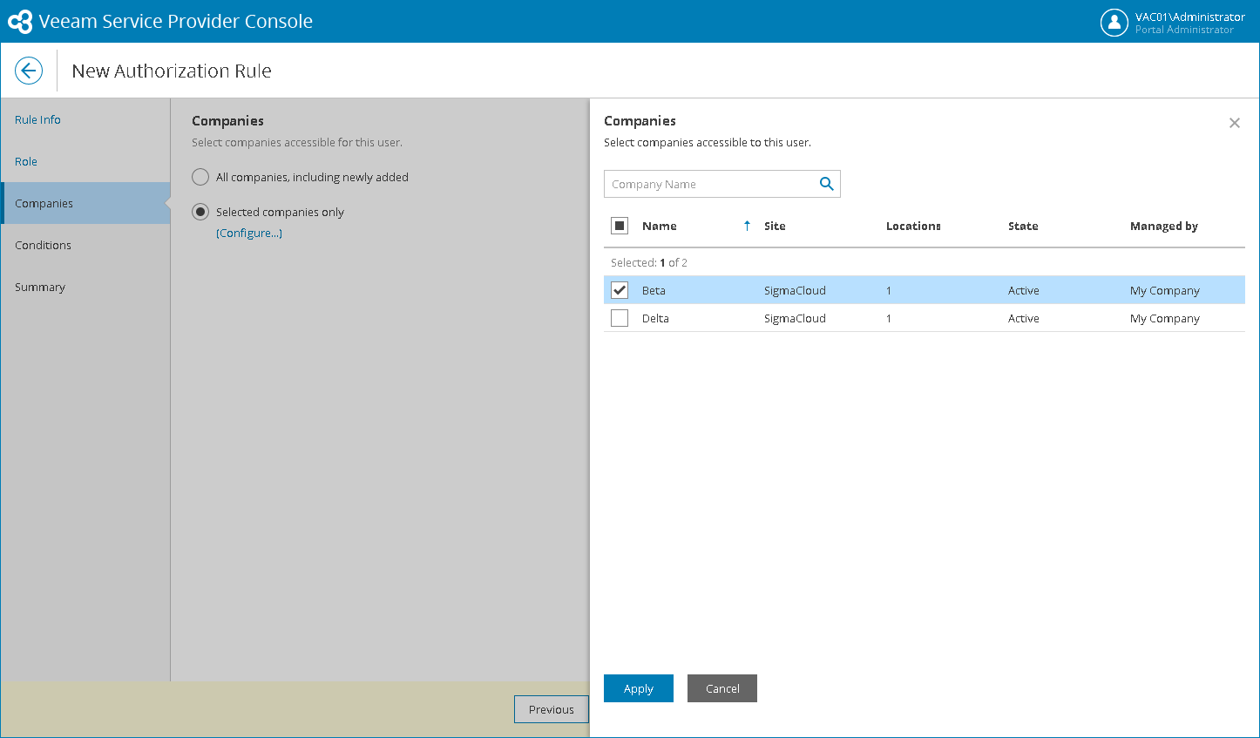Click the back arrow icon
Viewport: 1260px width, 738px height.
point(29,71)
